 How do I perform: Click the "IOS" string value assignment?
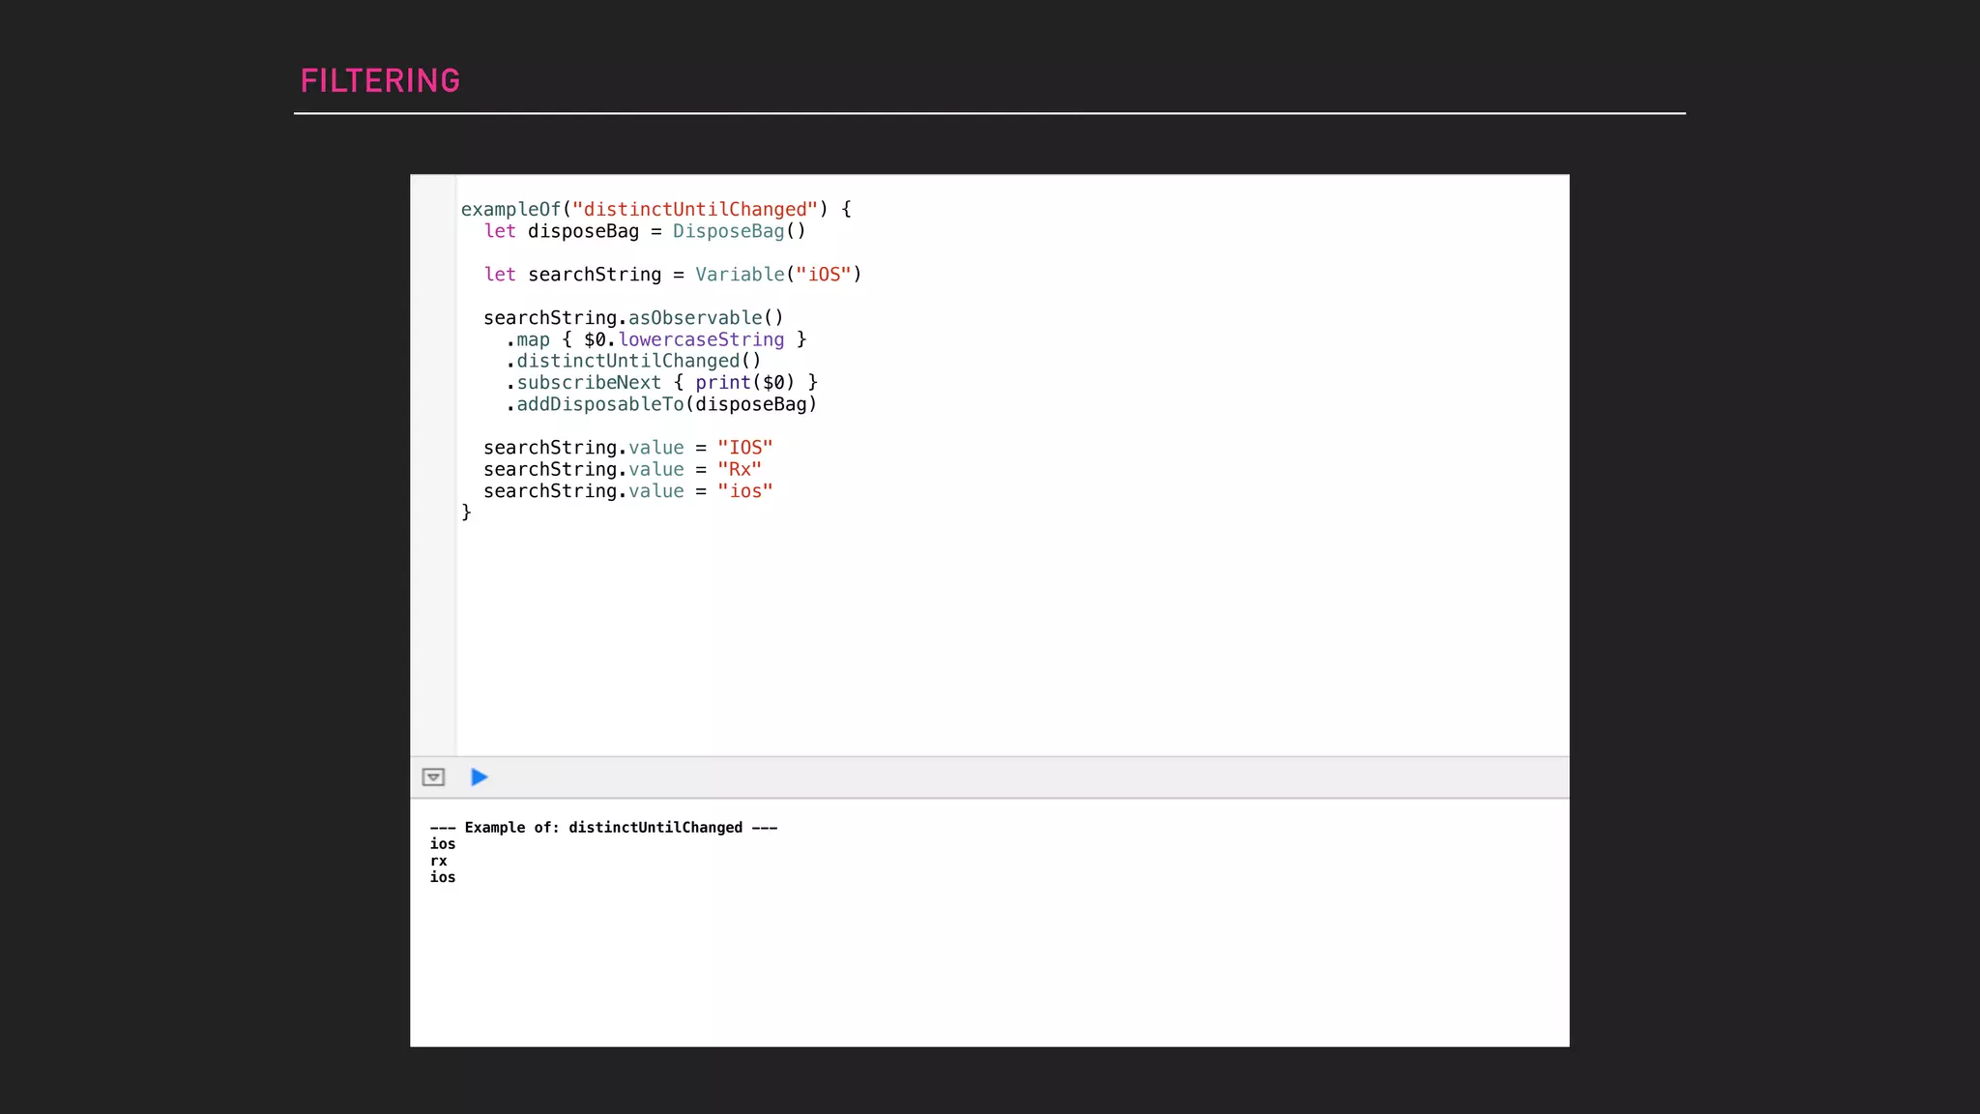[744, 448]
